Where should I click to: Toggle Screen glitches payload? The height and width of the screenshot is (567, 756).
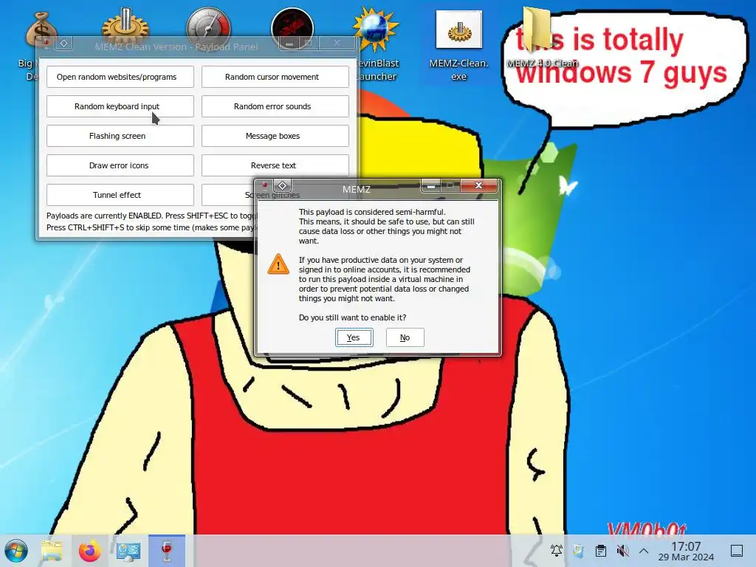227,195
